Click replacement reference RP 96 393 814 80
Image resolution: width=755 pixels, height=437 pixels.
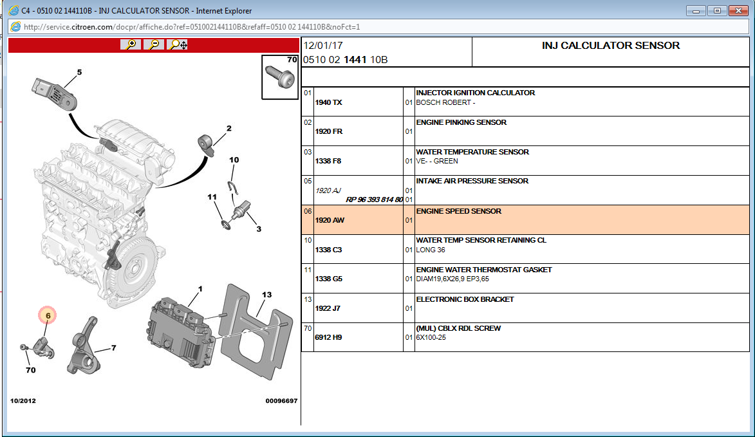tap(374, 200)
